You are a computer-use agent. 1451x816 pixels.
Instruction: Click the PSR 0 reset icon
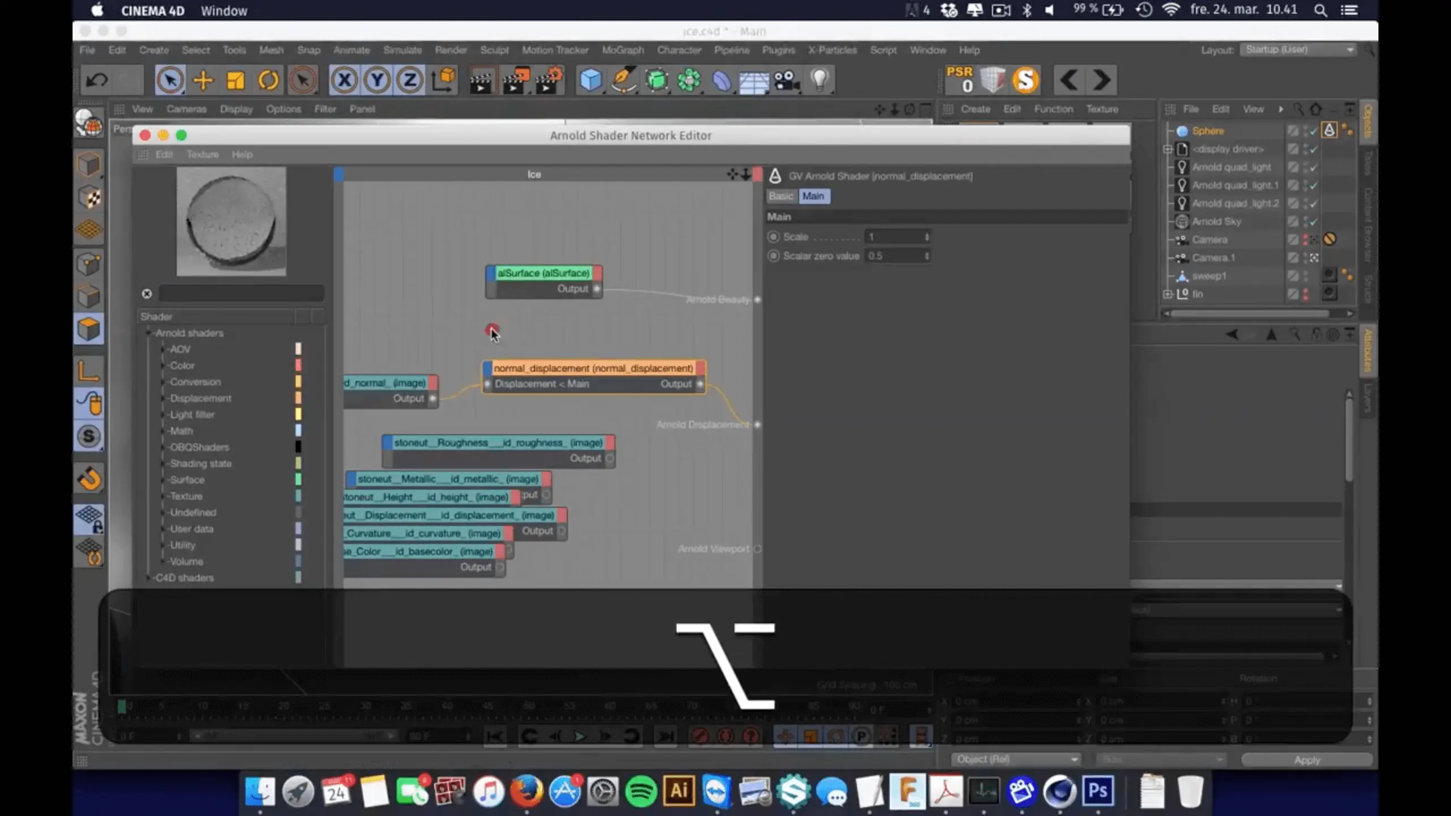[960, 79]
